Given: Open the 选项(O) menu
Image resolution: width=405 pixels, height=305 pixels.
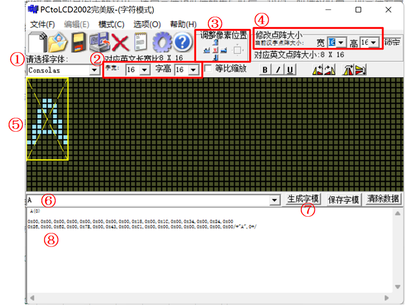Looking at the screenshot, I should 147,25.
